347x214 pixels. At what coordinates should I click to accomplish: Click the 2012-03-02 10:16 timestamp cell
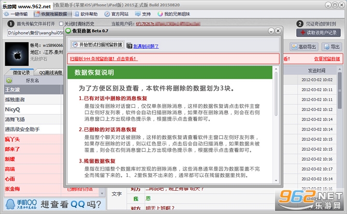coord(317,159)
